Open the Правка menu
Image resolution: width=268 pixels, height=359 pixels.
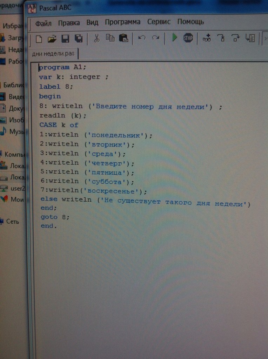tap(69, 23)
